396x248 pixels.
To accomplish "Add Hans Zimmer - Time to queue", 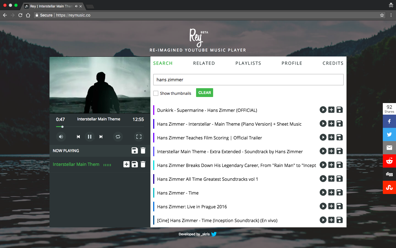I will 331,193.
